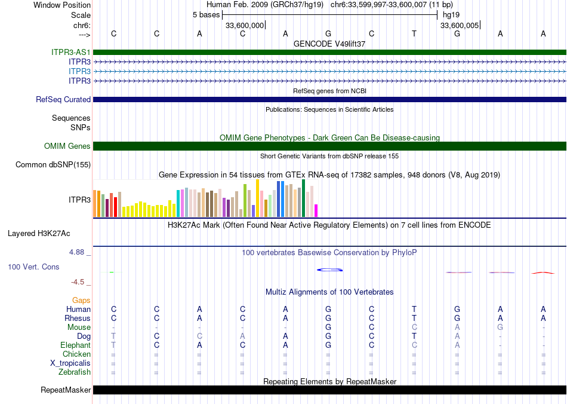
Task: Click the OMIM Genes label
Action: point(67,146)
